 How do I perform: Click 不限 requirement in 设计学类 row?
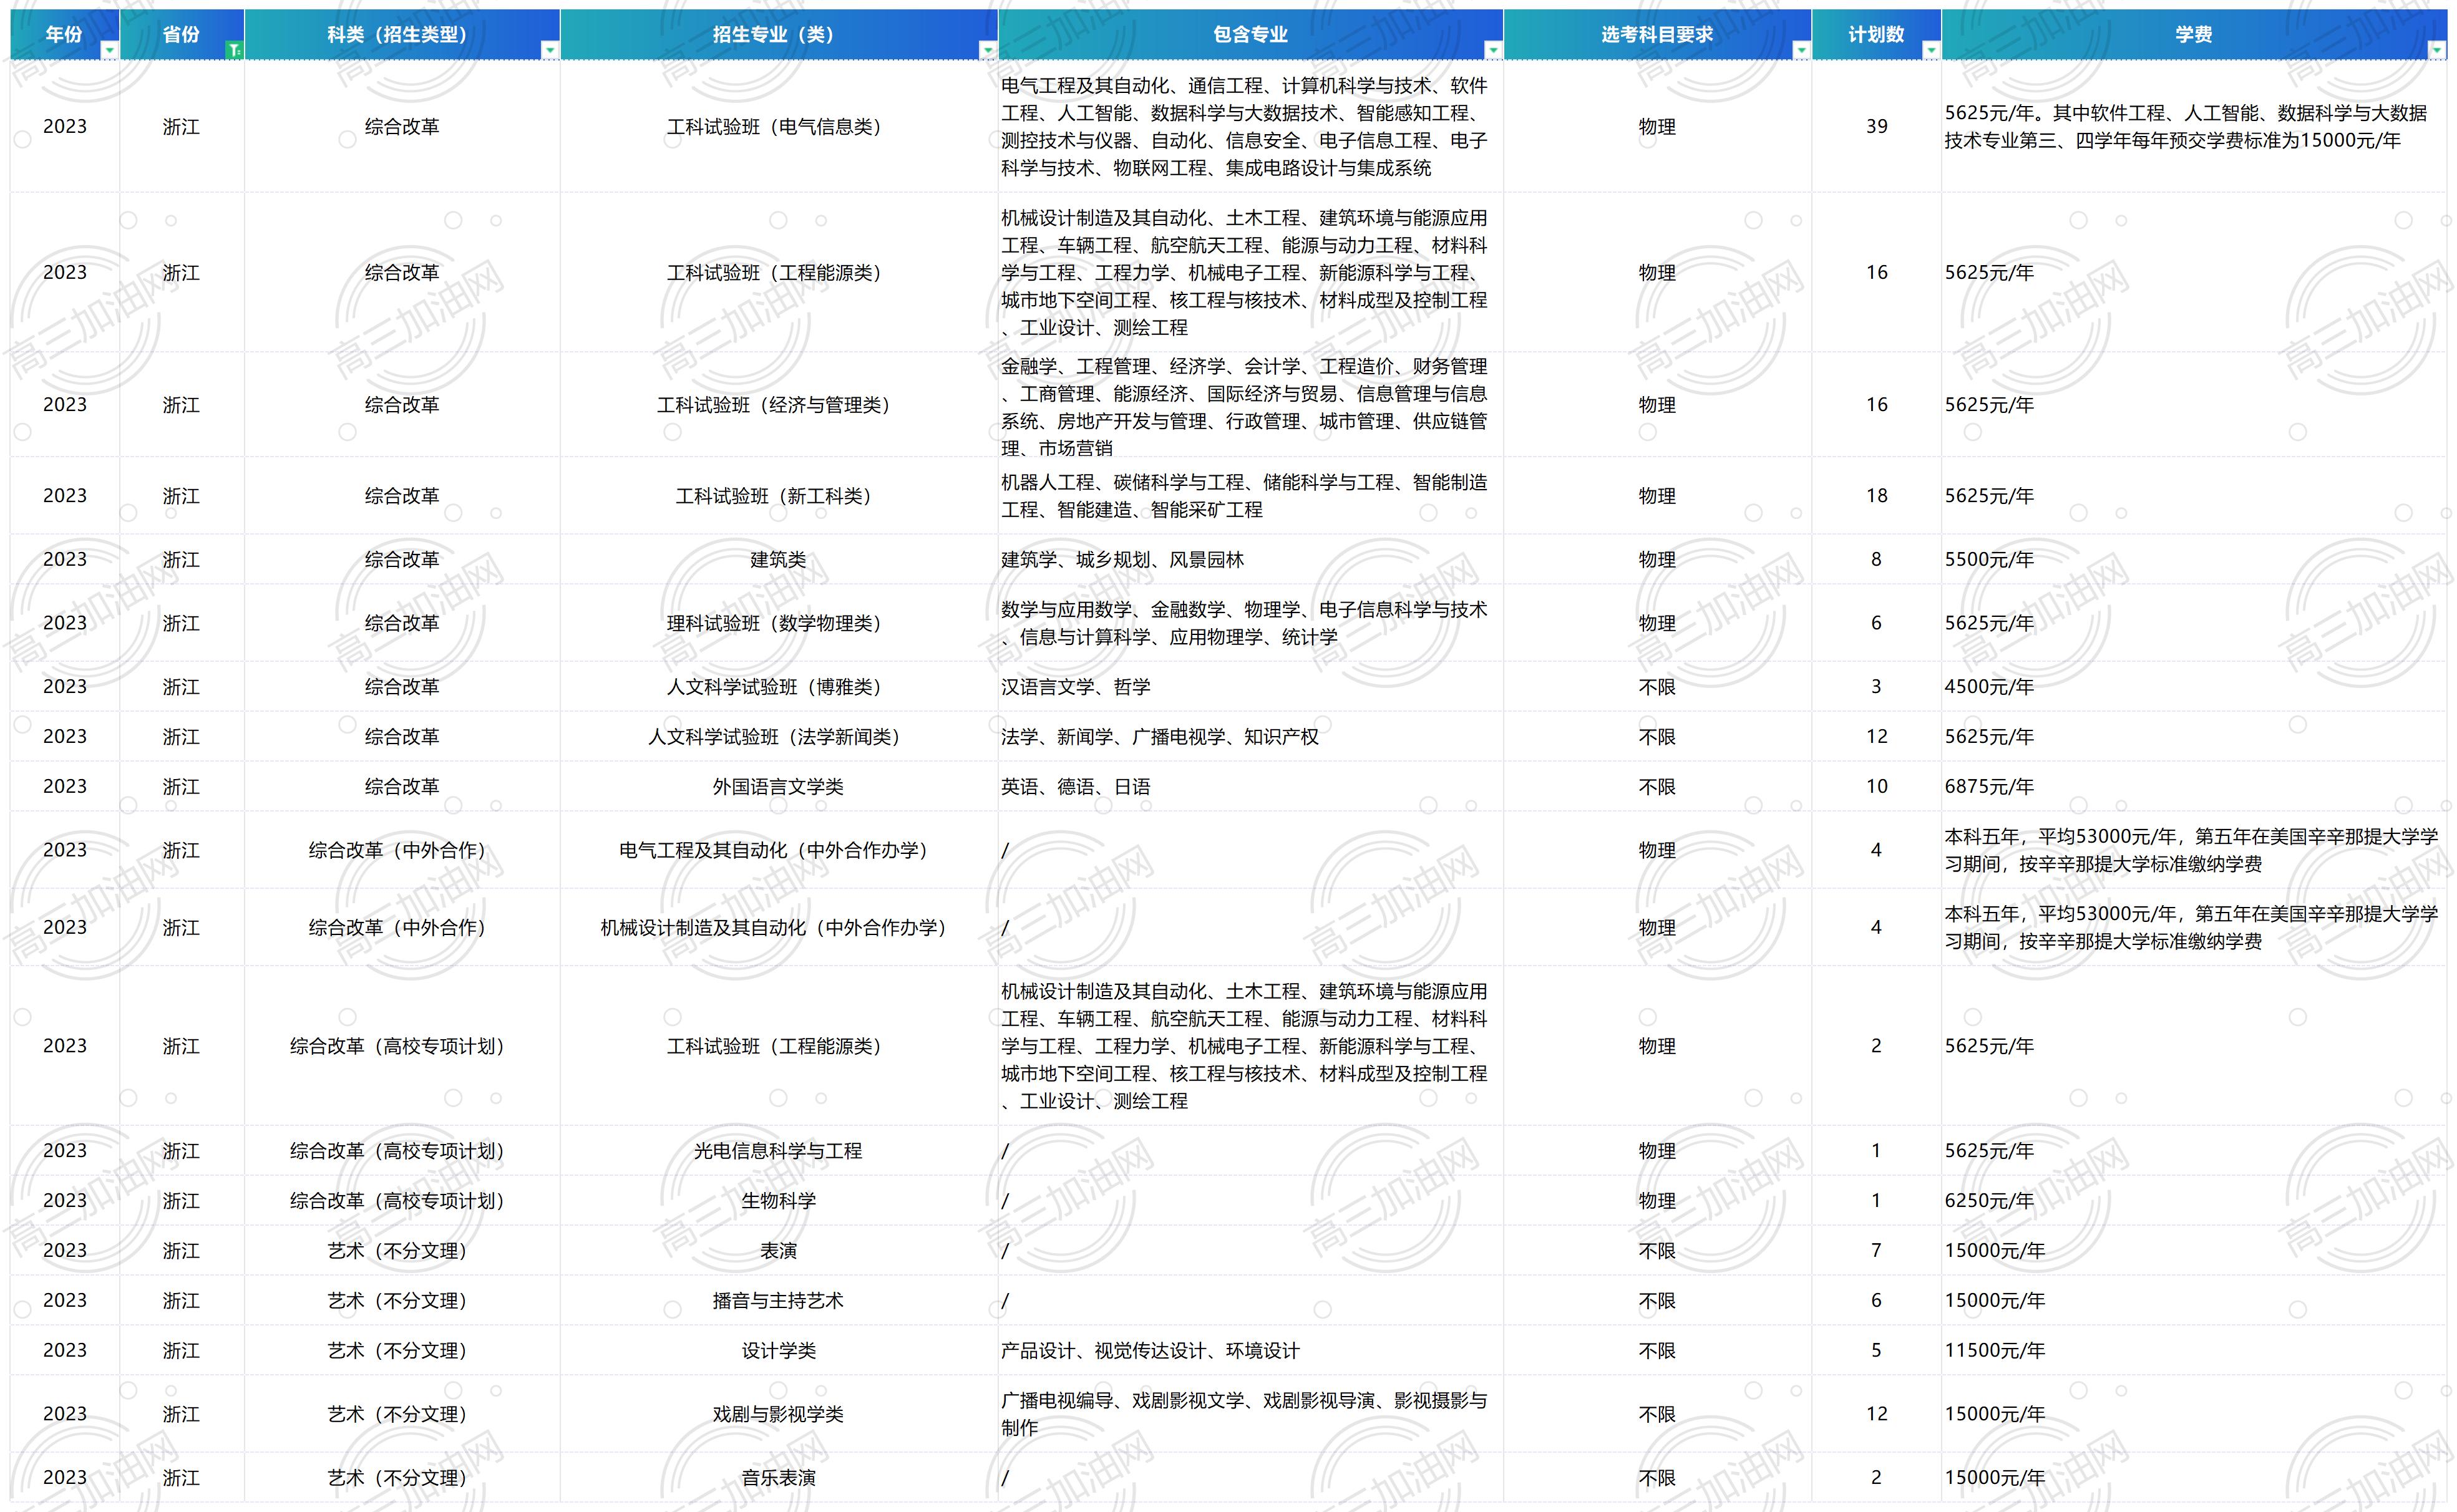1657,1351
